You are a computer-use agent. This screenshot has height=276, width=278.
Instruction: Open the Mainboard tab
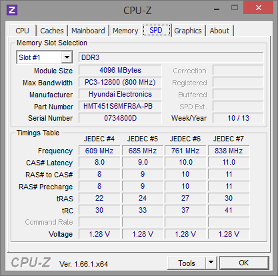(x=88, y=31)
